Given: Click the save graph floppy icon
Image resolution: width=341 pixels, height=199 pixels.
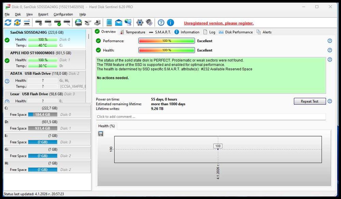Looking at the screenshot, I should pos(101,134).
